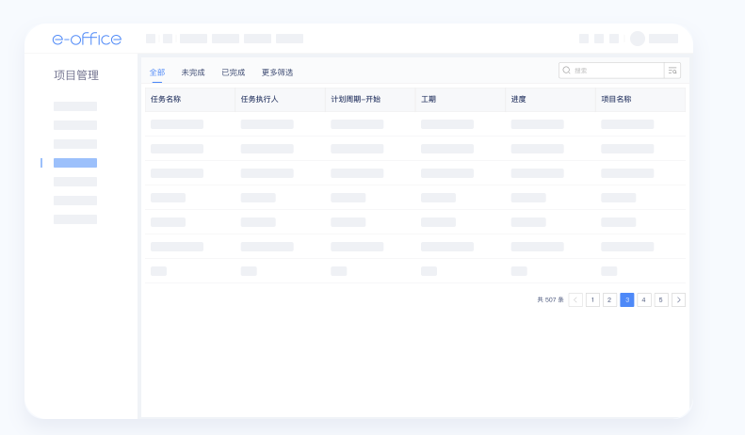Viewport: 745px width, 435px height.
Task: Click in the 搜索 search field
Action: (617, 70)
